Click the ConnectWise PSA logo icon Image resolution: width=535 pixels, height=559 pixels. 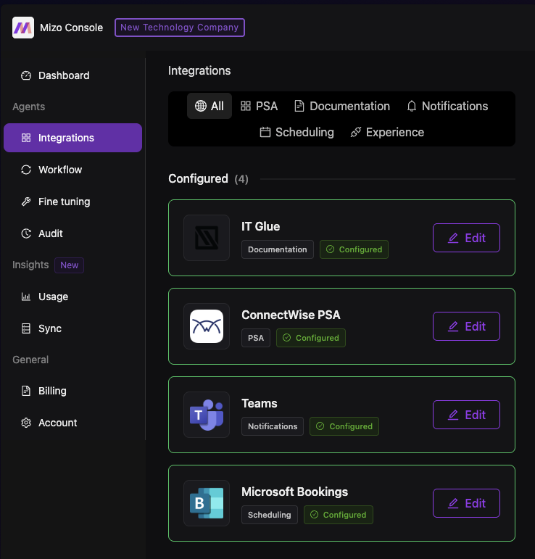click(x=207, y=326)
